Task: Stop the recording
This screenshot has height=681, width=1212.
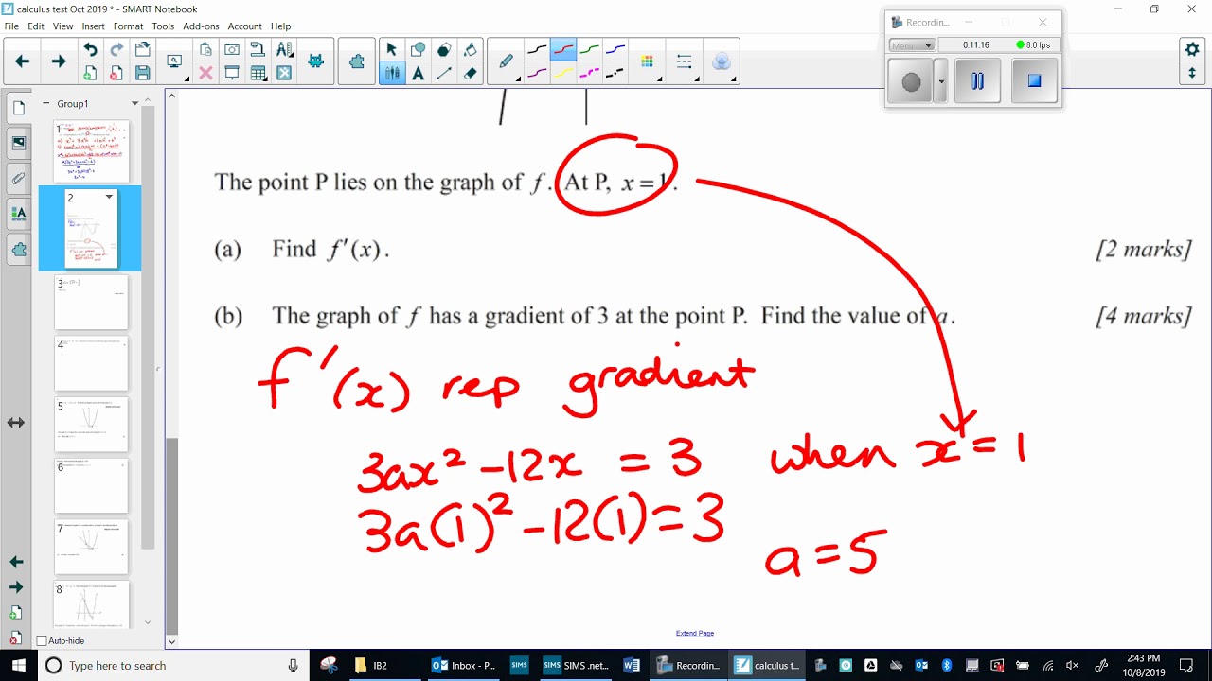Action: [x=1034, y=81]
